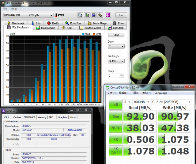This screenshot has height=164, width=196.
Task: Click the purple minimize-to-tray arrow icon
Action: point(108,15)
